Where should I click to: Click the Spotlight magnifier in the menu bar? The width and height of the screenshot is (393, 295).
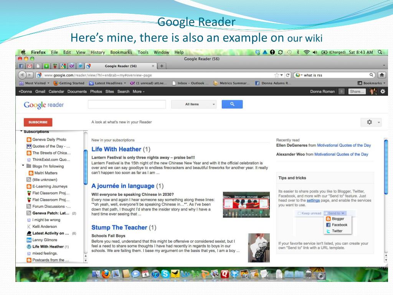pos(380,52)
